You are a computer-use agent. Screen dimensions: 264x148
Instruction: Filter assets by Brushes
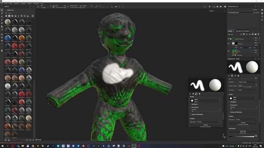pyautogui.click(x=19, y=16)
